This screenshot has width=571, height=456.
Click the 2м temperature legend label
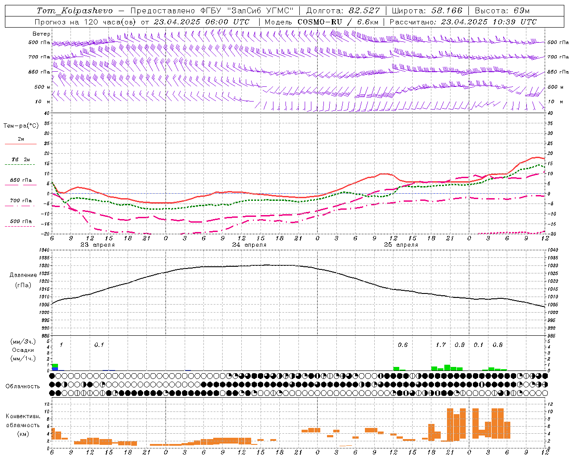21,139
